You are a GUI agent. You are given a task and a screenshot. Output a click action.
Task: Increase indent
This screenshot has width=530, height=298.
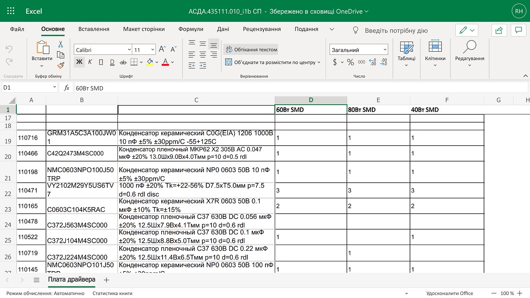click(203, 66)
